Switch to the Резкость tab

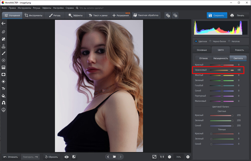click(239, 50)
